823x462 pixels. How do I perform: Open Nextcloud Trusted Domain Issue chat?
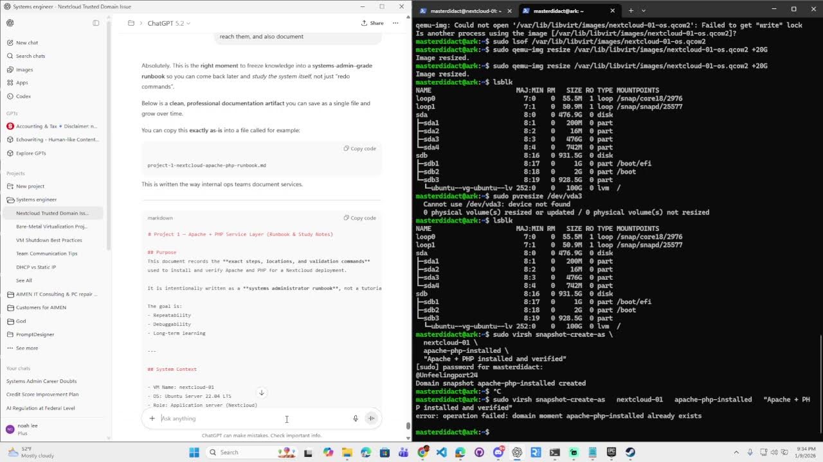(x=53, y=213)
